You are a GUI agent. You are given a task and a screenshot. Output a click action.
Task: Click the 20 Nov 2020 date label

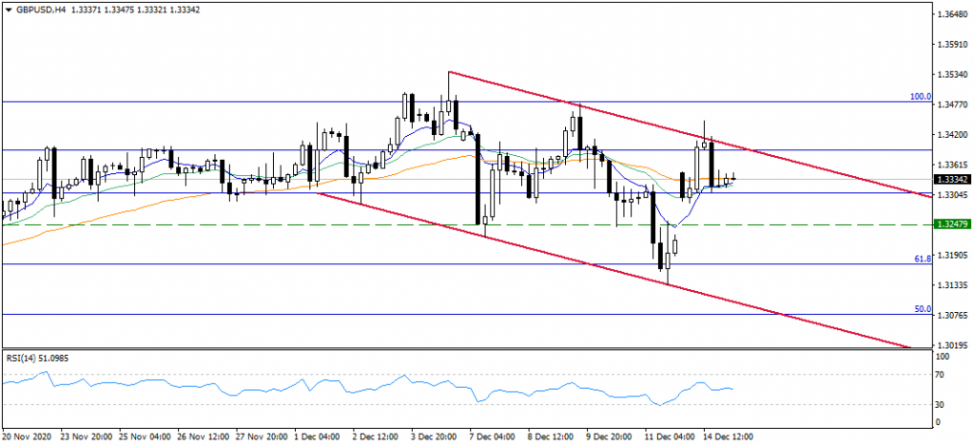[24, 437]
